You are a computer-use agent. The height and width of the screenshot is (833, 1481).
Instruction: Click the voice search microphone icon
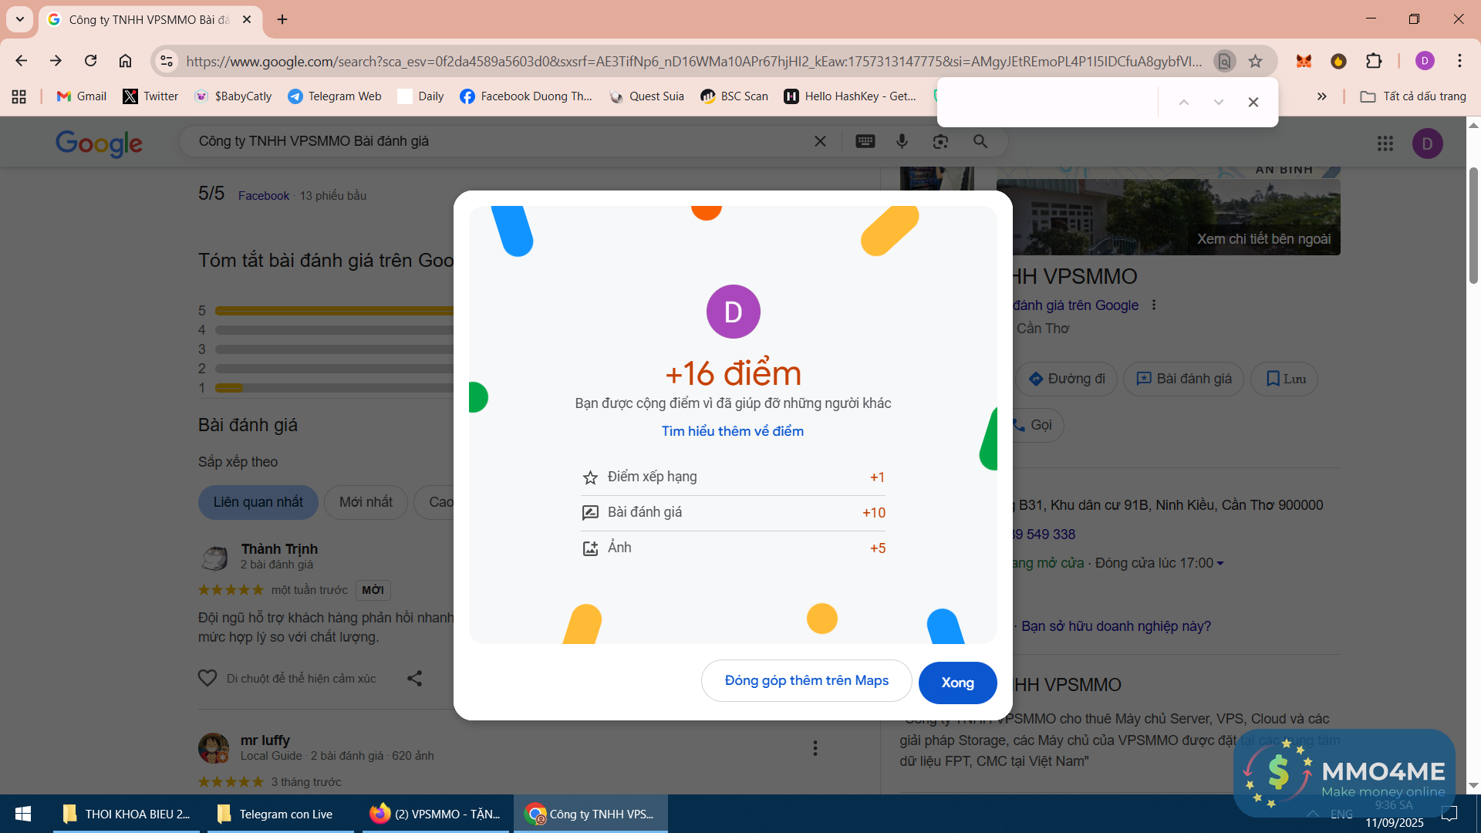click(902, 141)
